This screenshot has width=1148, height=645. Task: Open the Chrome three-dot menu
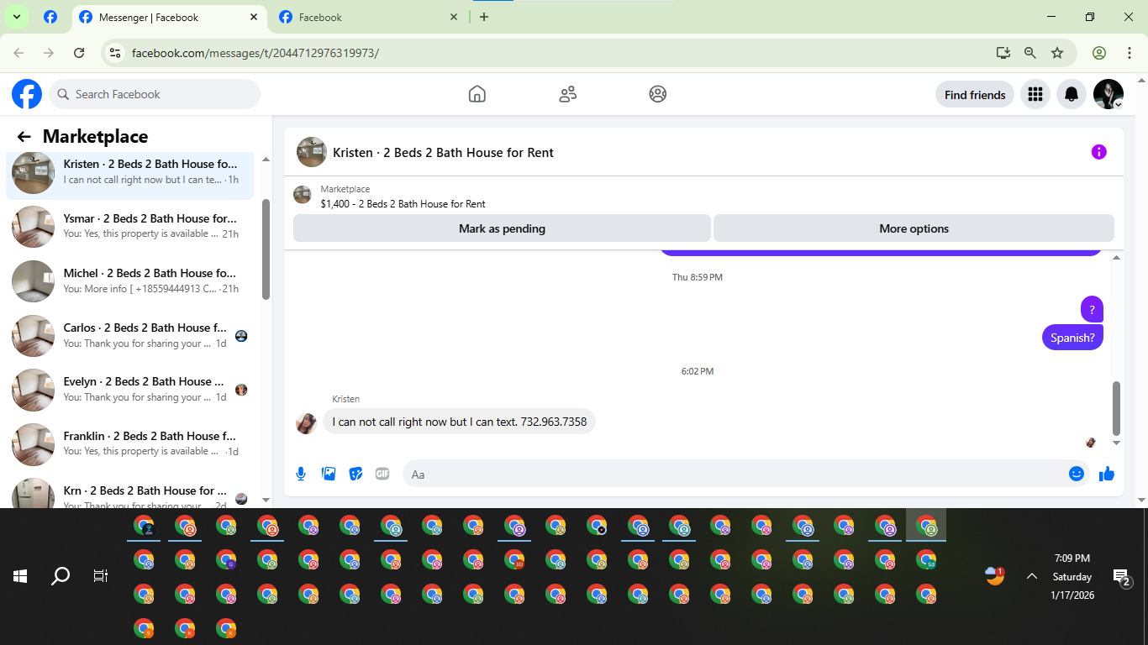tap(1130, 53)
